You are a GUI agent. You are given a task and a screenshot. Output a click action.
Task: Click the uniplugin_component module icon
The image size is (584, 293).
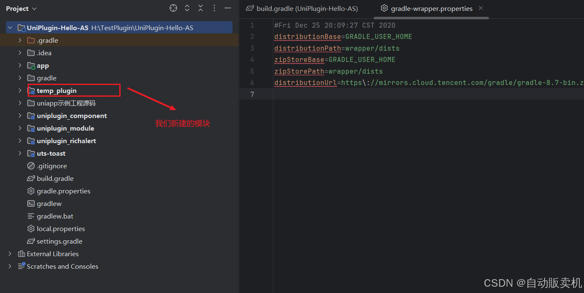pyautogui.click(x=31, y=116)
